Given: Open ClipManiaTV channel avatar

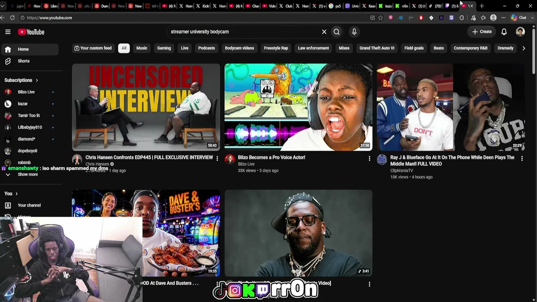Looking at the screenshot, I should (381, 159).
